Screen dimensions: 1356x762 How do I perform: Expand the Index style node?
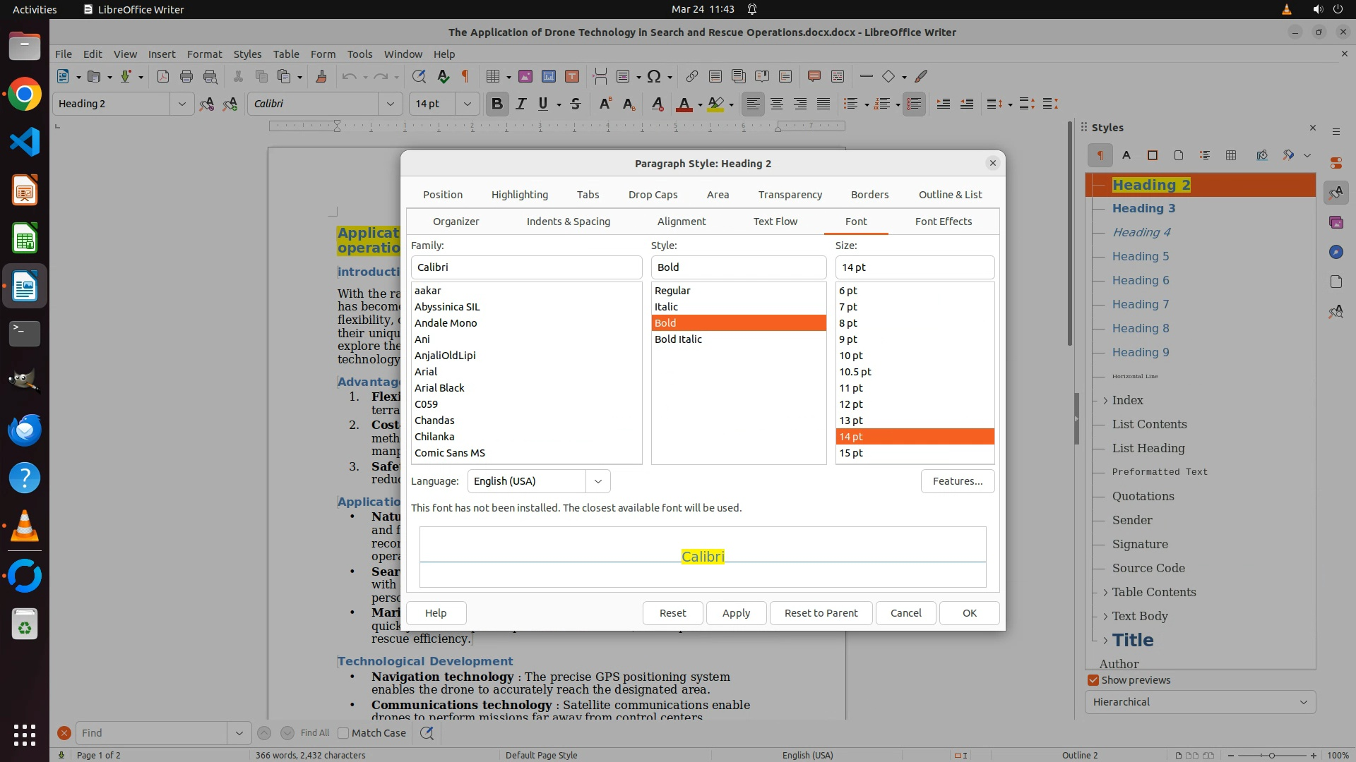(1105, 401)
